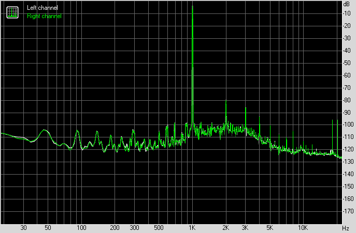Click the "-80" dB scale label
Viewport: 356px width, 233px height.
(347, 100)
